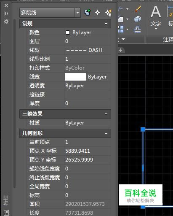Expand the 文字 dropdown arrow
This screenshot has height=216, width=173.
tap(156, 29)
